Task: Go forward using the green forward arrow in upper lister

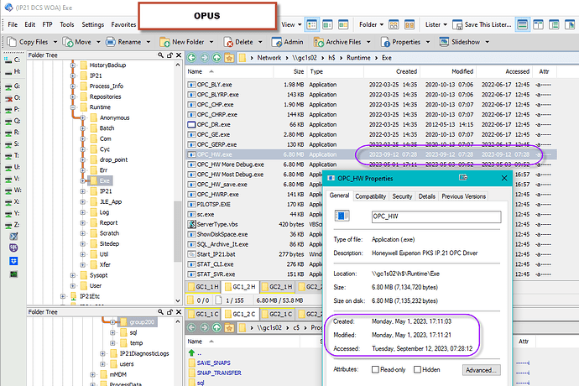Action: (204, 58)
